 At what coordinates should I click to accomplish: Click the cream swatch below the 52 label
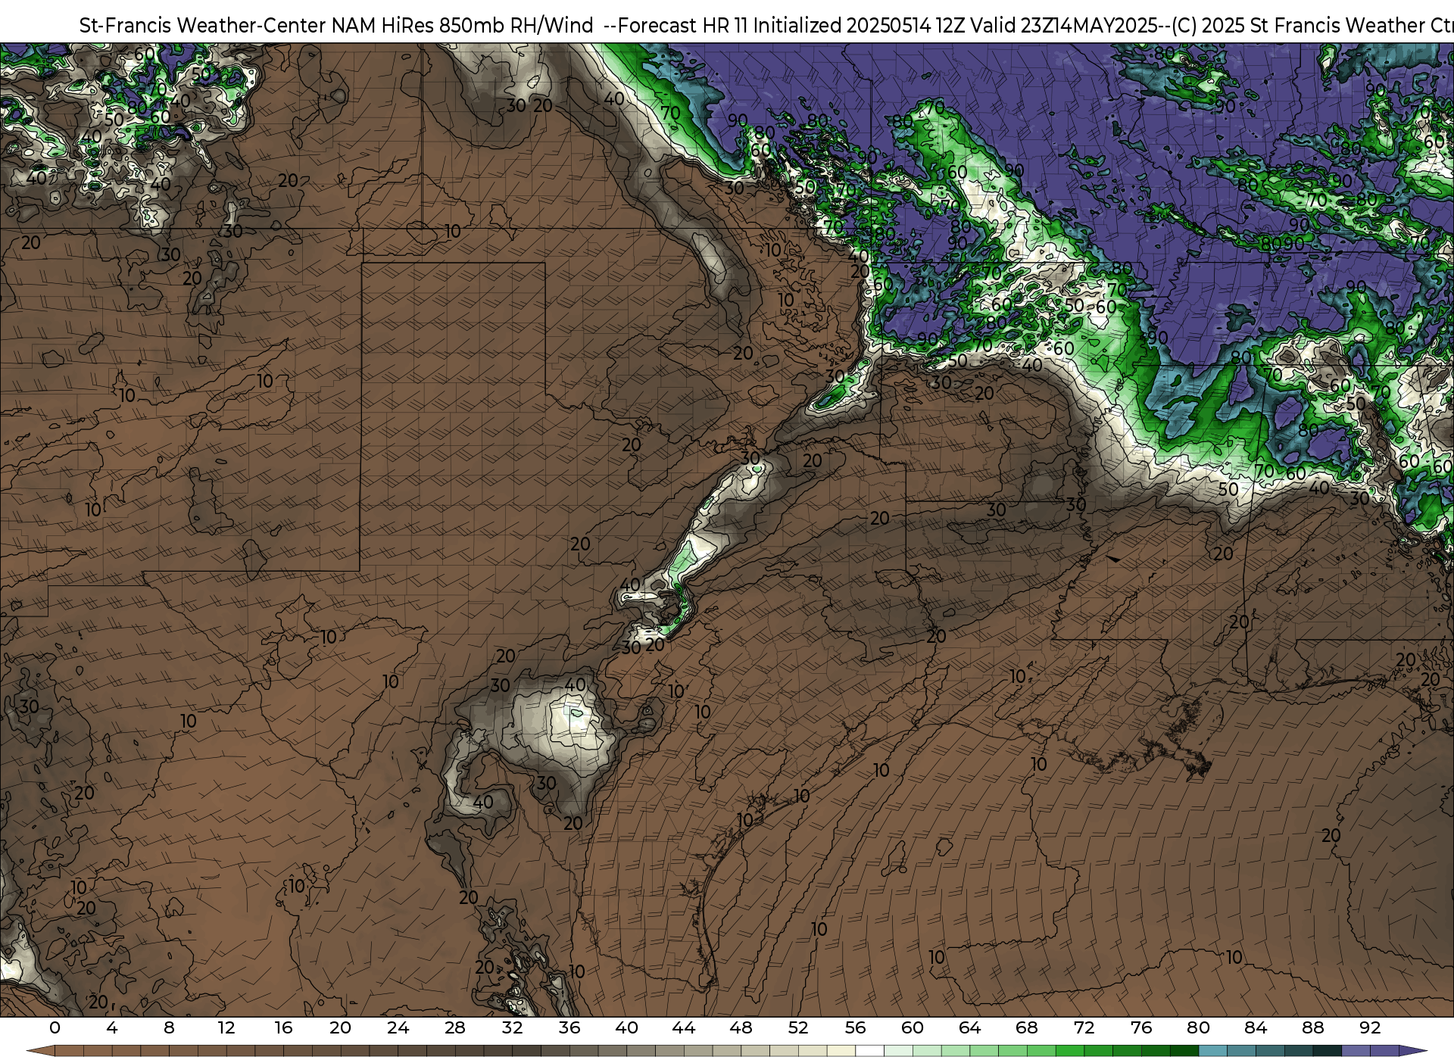pyautogui.click(x=812, y=1051)
